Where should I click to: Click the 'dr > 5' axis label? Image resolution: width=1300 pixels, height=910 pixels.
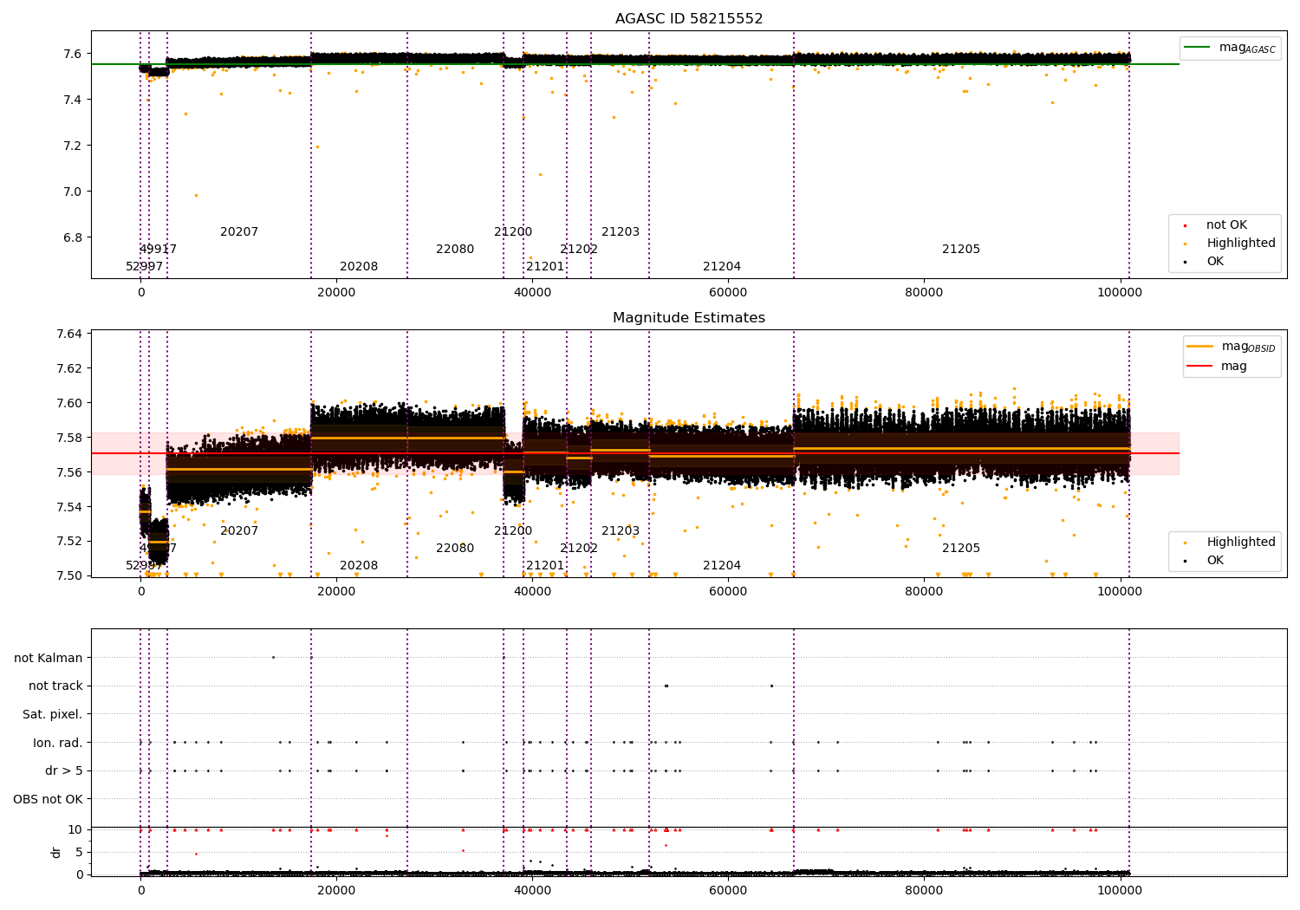(64, 770)
